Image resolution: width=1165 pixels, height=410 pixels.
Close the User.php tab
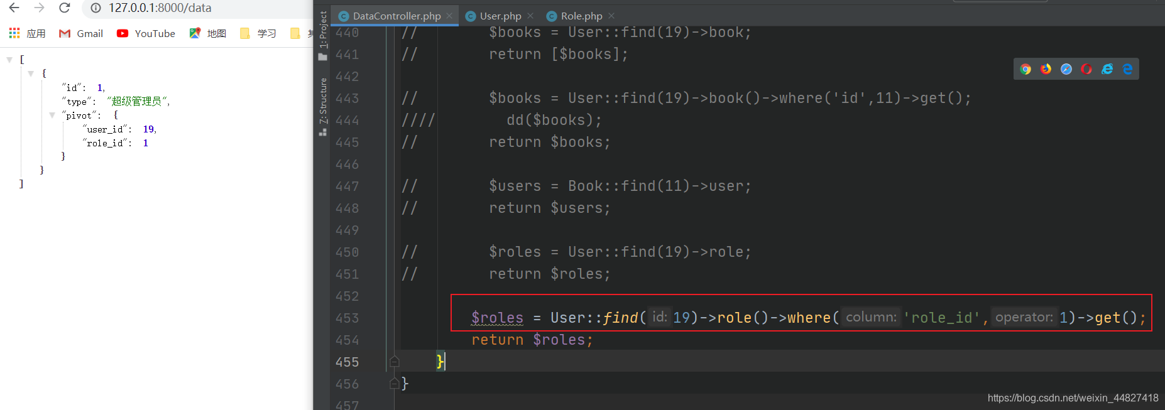[x=530, y=16]
